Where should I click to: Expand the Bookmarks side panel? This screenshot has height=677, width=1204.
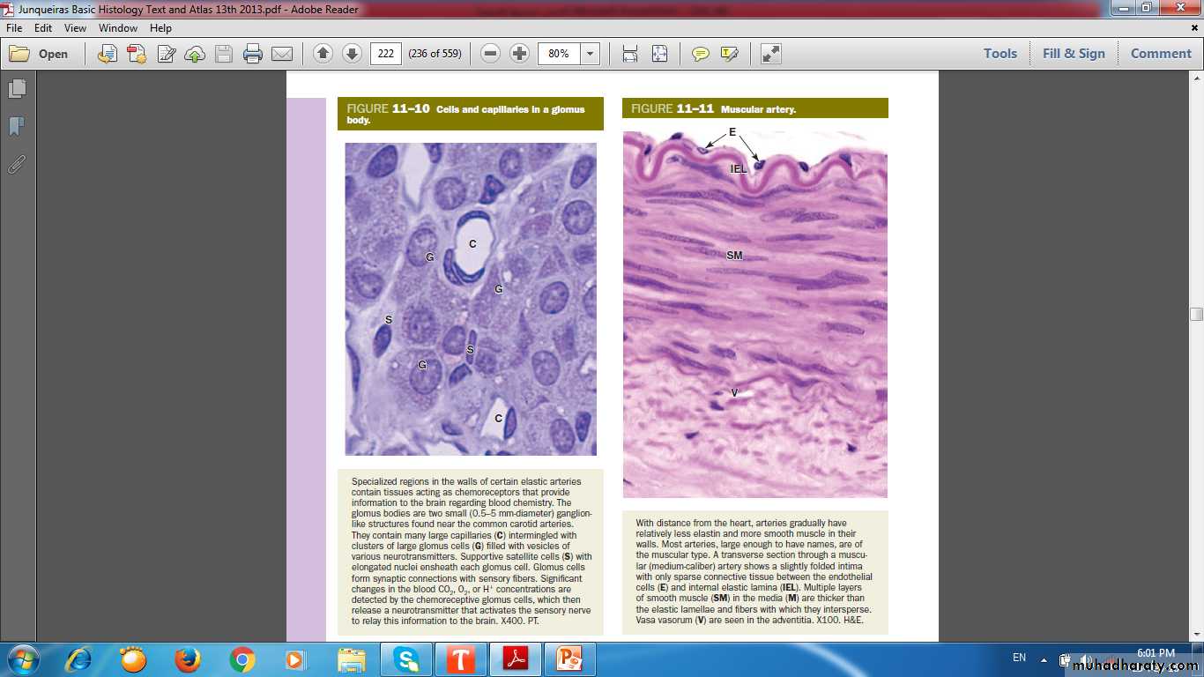[x=17, y=127]
